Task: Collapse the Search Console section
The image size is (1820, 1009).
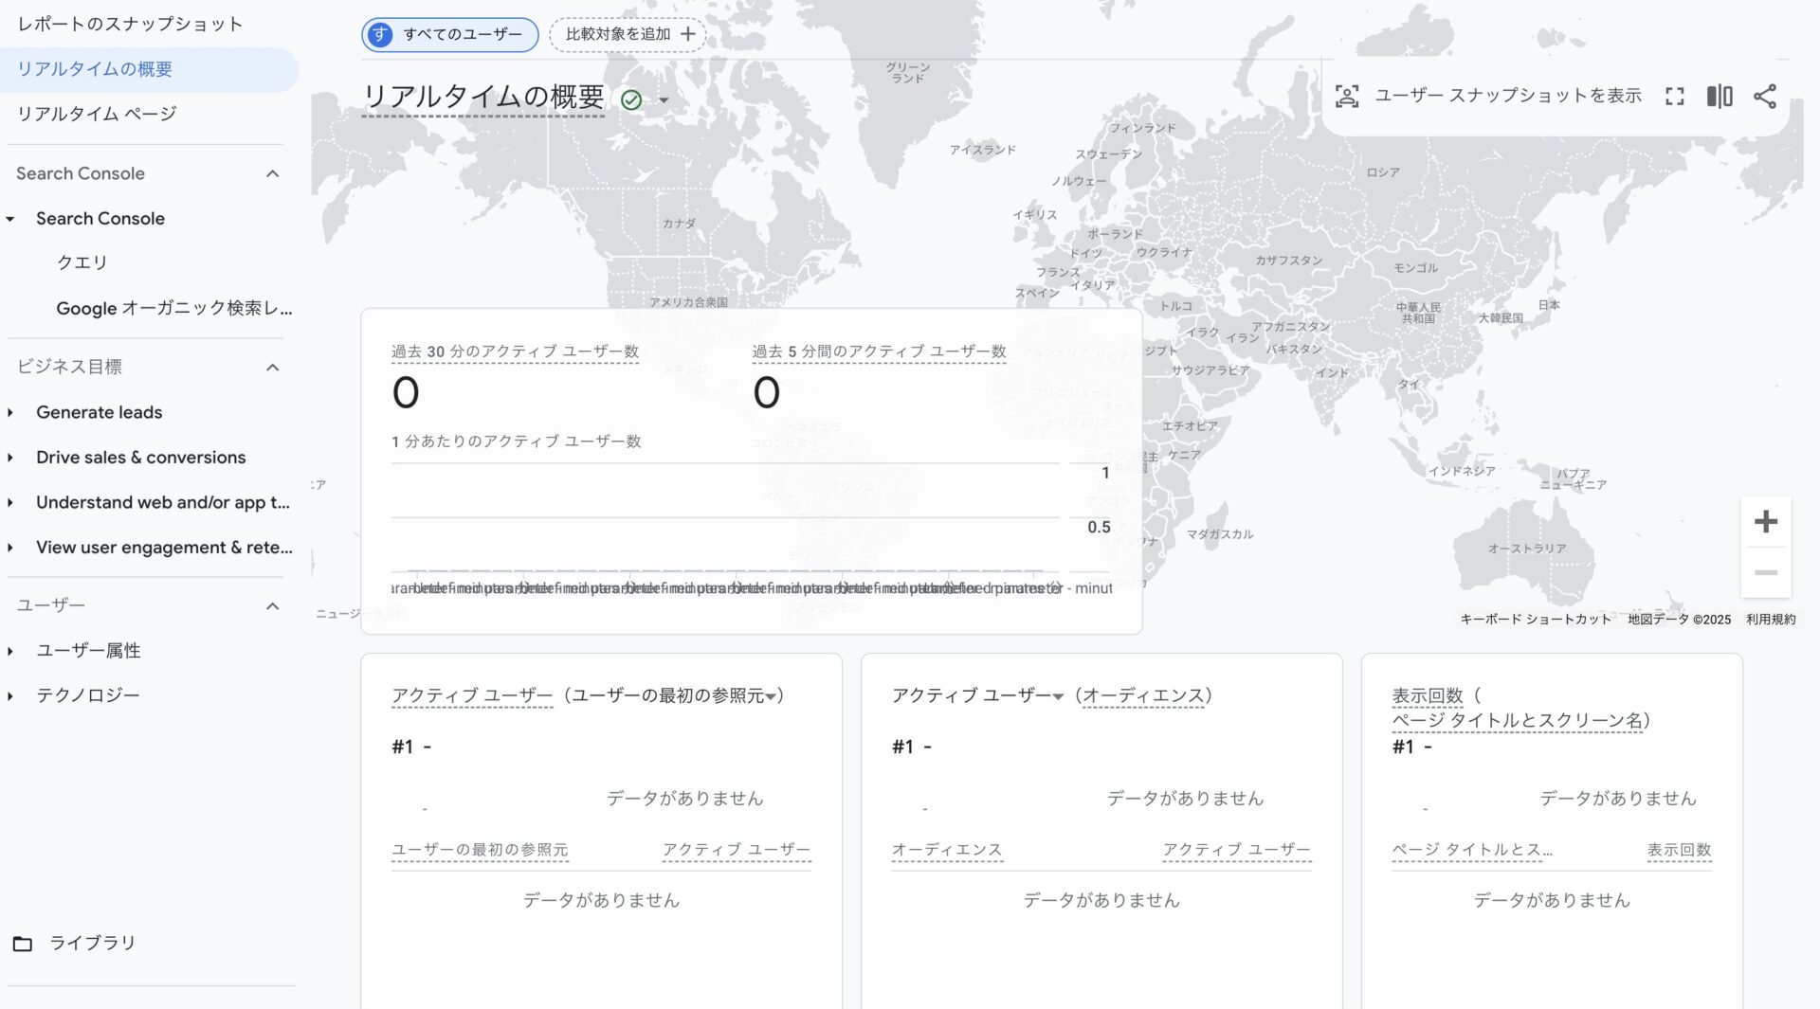Action: [272, 174]
